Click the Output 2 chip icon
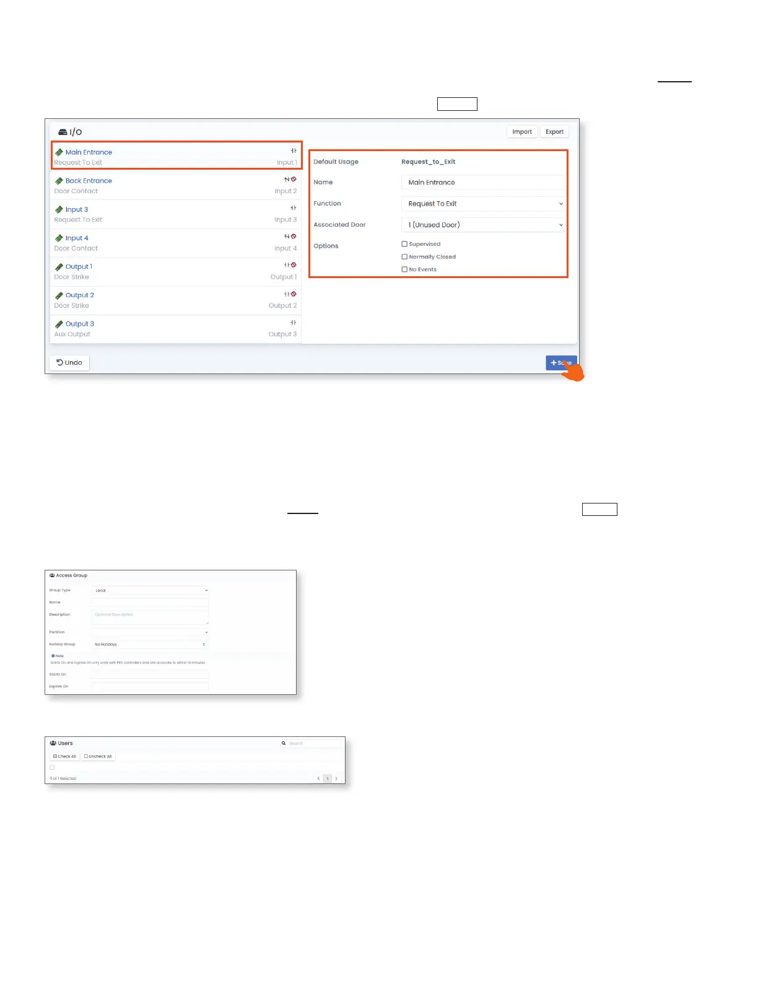Viewport: 758px width, 981px height. tap(59, 295)
